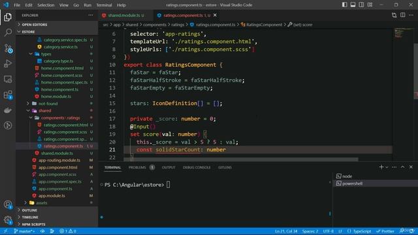
Task: Click the editor horizontal scrollbar
Action: coord(241,159)
